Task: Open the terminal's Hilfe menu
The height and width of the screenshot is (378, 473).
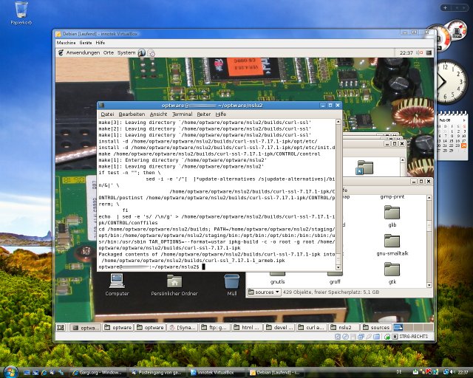Action: (221, 114)
